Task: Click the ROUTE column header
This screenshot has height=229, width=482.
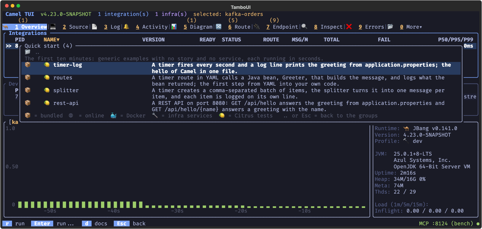Action: tap(271, 39)
